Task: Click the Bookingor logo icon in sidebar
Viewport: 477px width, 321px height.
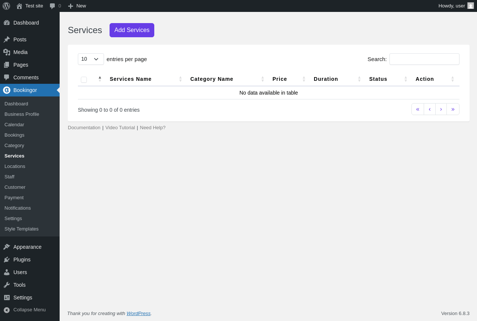Action: (7, 90)
